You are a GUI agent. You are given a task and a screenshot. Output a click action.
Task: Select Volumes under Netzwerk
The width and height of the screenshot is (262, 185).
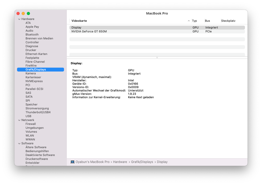[x=31, y=132]
